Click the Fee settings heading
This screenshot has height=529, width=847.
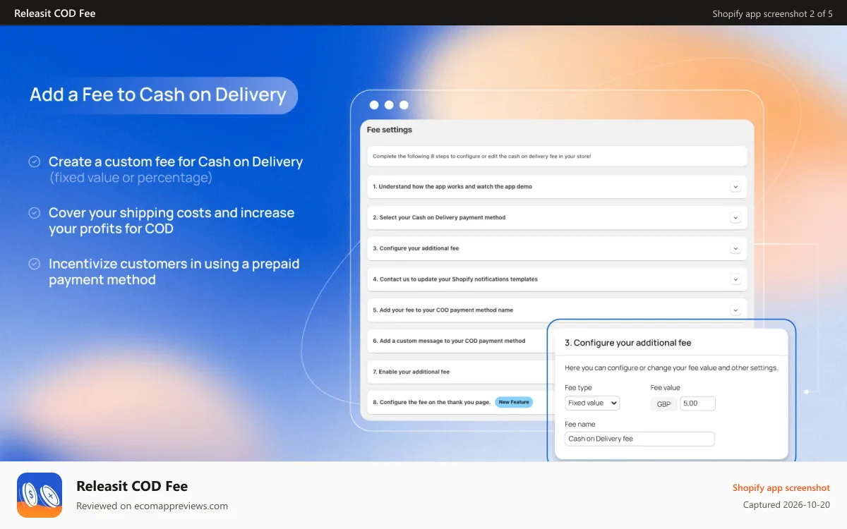coord(390,130)
